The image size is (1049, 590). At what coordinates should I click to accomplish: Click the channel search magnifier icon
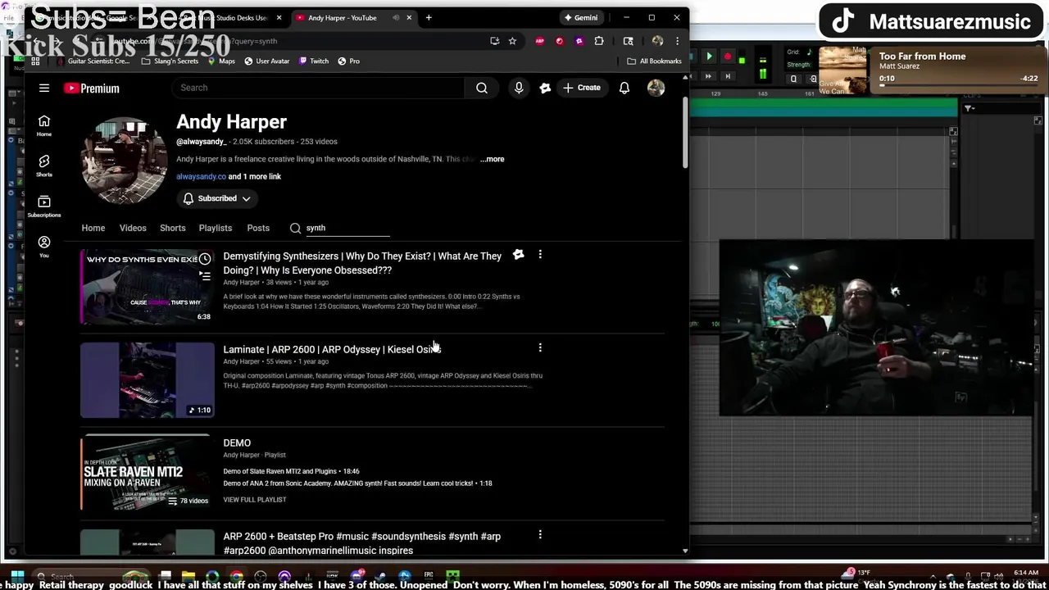point(295,228)
